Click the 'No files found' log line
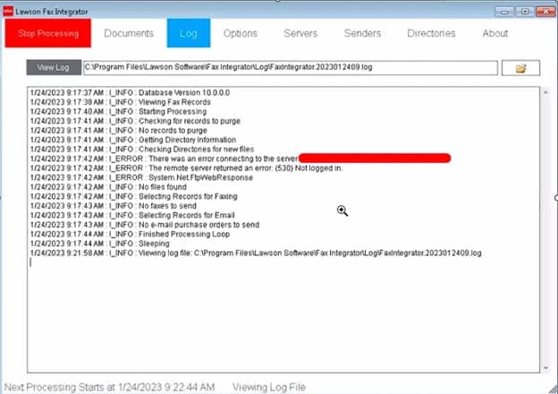Image resolution: width=558 pixels, height=394 pixels. point(108,187)
